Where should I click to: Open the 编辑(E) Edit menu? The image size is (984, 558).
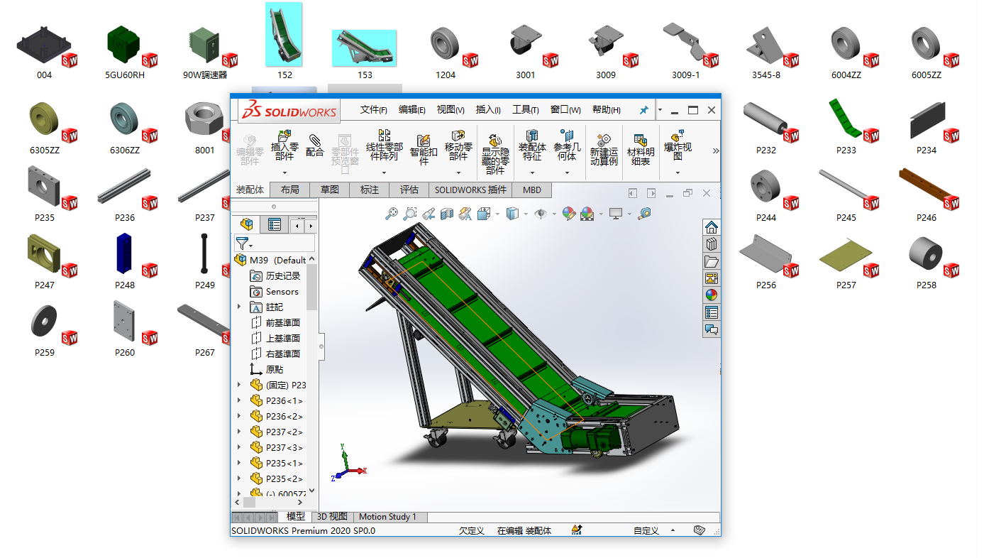[x=411, y=110]
